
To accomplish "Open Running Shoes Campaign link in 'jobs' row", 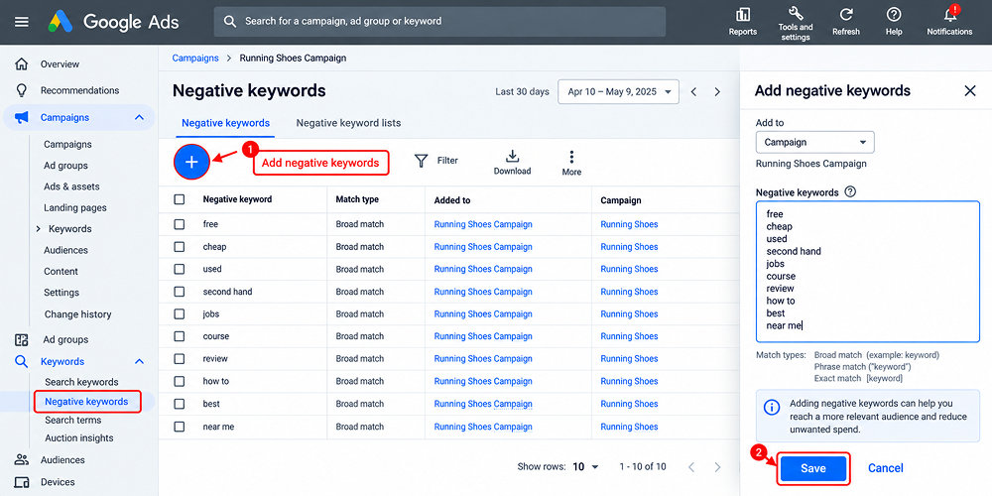I will (483, 313).
